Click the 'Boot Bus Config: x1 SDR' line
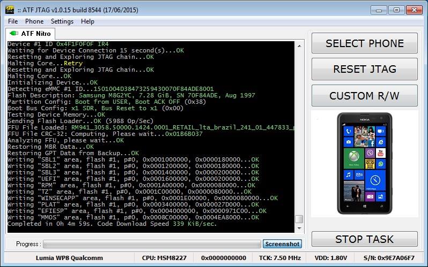The height and width of the screenshot is (267, 428). [x=95, y=108]
